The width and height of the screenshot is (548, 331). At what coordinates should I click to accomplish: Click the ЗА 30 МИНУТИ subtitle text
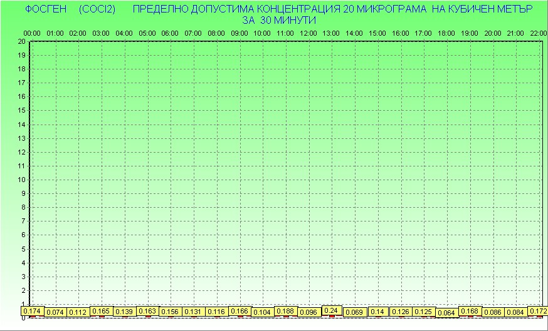coord(278,20)
